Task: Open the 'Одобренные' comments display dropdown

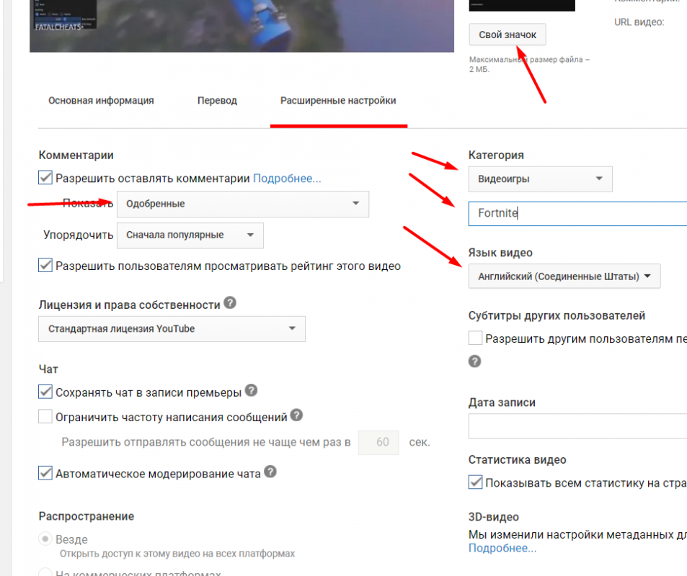Action: click(x=243, y=204)
